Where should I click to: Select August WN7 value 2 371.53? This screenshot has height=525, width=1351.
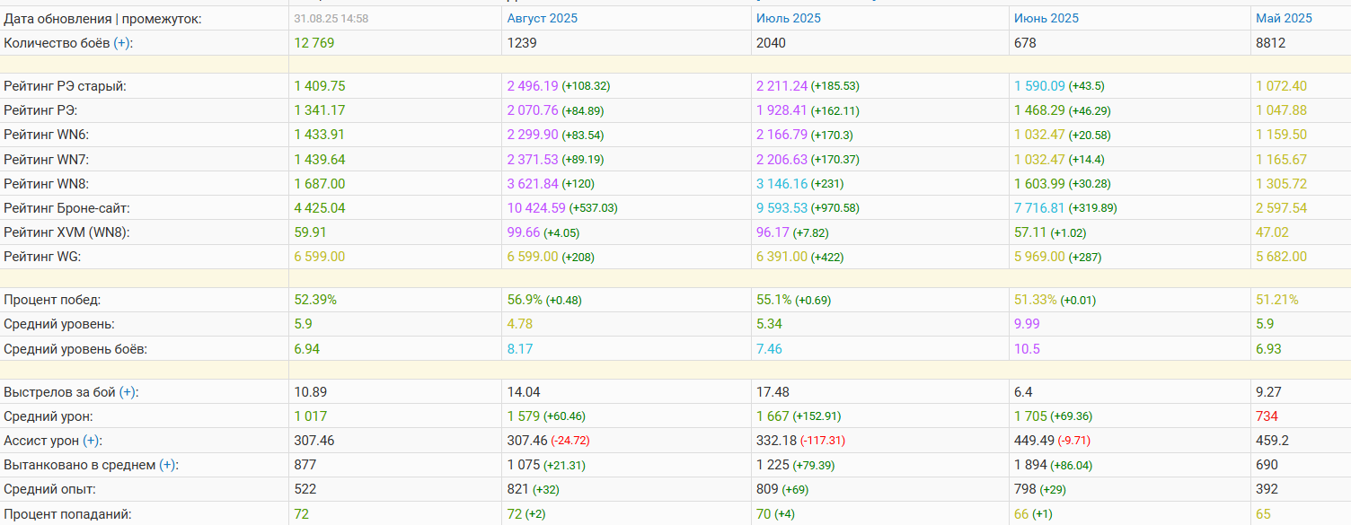pyautogui.click(x=533, y=159)
